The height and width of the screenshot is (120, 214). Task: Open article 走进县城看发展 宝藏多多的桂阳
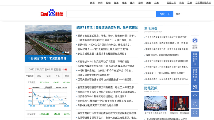point(102,54)
